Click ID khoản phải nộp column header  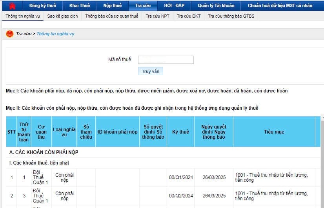coord(117,132)
